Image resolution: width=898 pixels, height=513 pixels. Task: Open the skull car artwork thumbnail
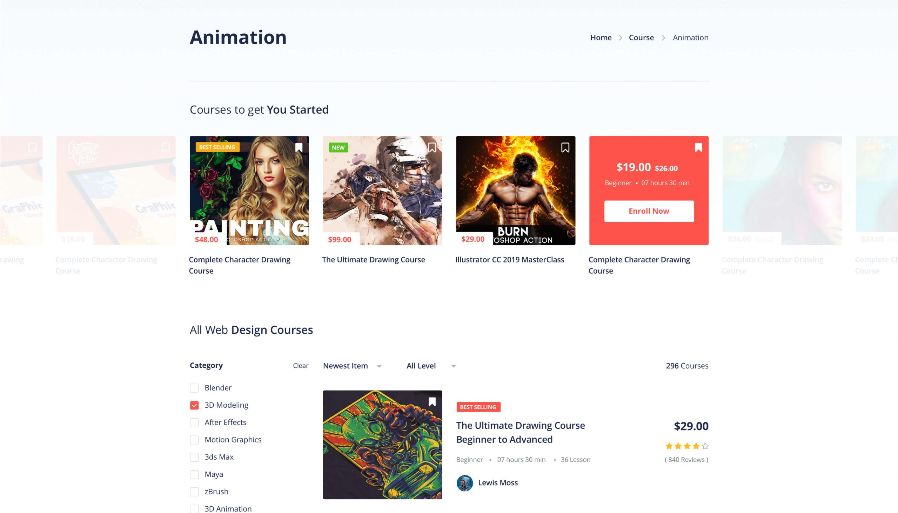(x=382, y=445)
